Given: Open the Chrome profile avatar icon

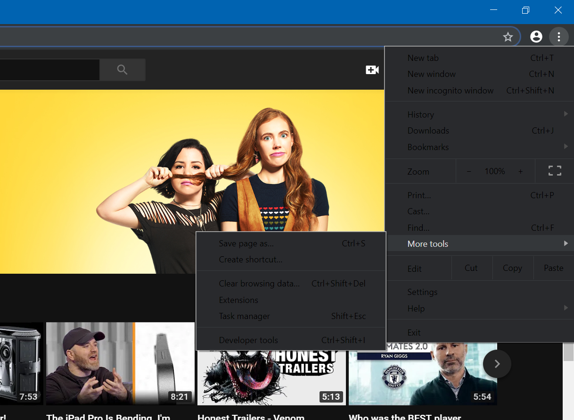Looking at the screenshot, I should click(536, 37).
